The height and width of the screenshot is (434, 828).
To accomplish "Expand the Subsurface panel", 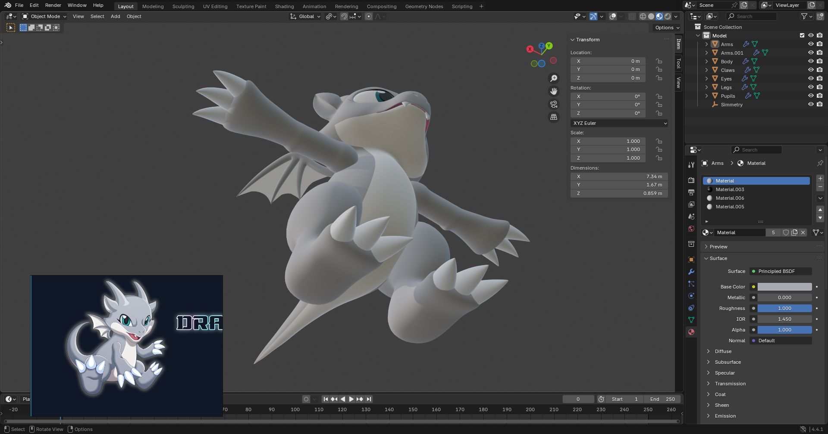I will [728, 362].
